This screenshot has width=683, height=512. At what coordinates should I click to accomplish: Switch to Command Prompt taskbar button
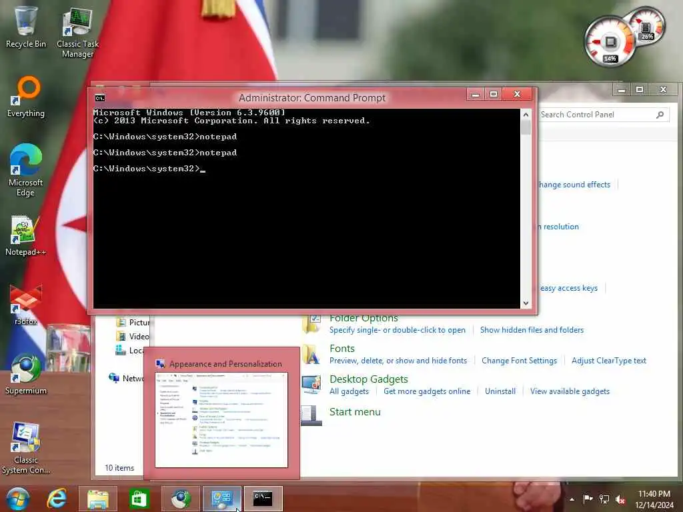[x=263, y=499]
